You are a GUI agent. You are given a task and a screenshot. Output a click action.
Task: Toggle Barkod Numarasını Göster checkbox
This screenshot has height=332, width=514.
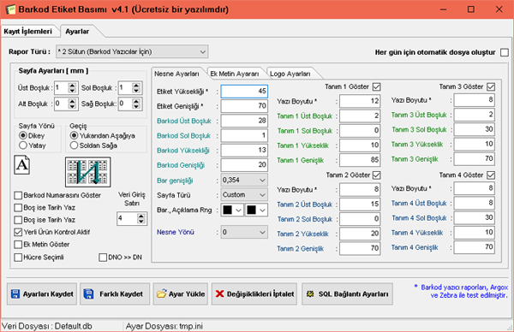[x=18, y=195]
